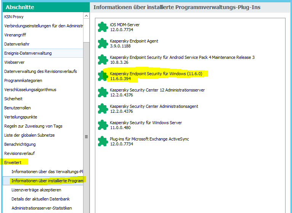This screenshot has width=292, height=213.
Task: Open Regeln zur Zuweisung von Tags
Action: point(43,126)
